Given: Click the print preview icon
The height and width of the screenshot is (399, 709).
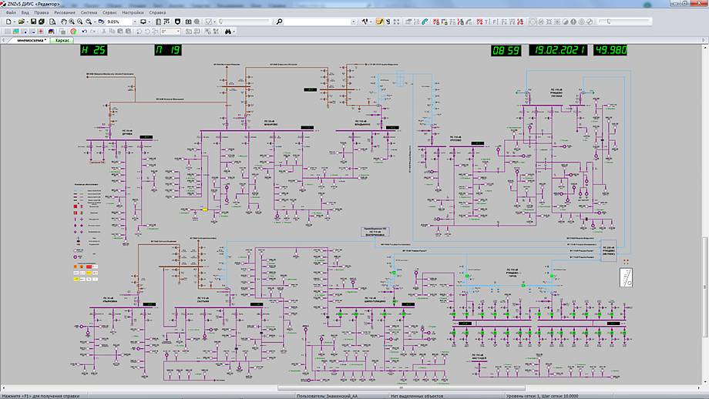Looking at the screenshot, I should (52, 22).
